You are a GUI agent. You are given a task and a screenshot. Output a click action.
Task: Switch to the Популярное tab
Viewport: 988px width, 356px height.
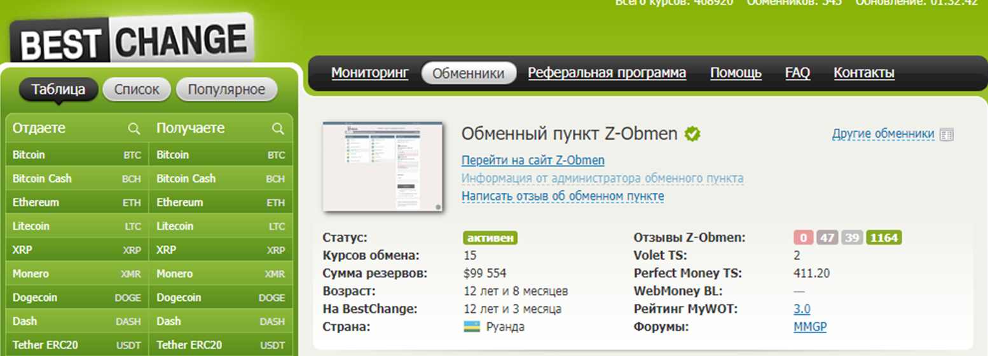click(x=226, y=89)
